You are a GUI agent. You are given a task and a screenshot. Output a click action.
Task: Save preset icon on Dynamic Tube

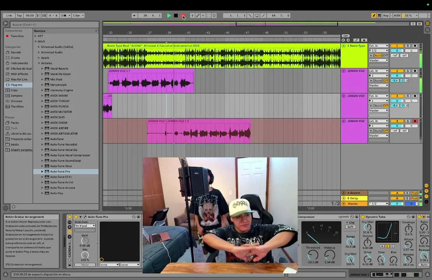(413, 217)
